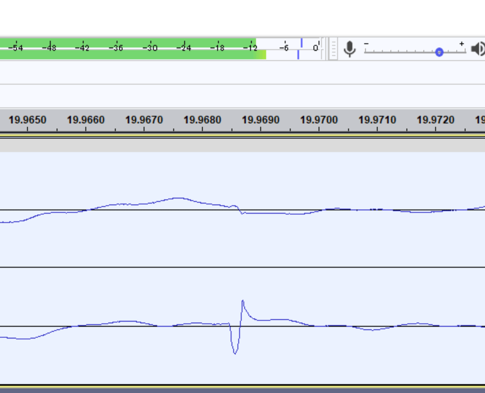Click the microphone recording volume icon
485x393 pixels.
[x=349, y=49]
